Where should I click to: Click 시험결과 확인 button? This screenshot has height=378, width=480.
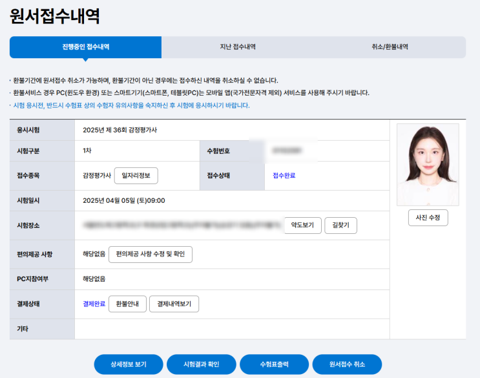(202, 364)
